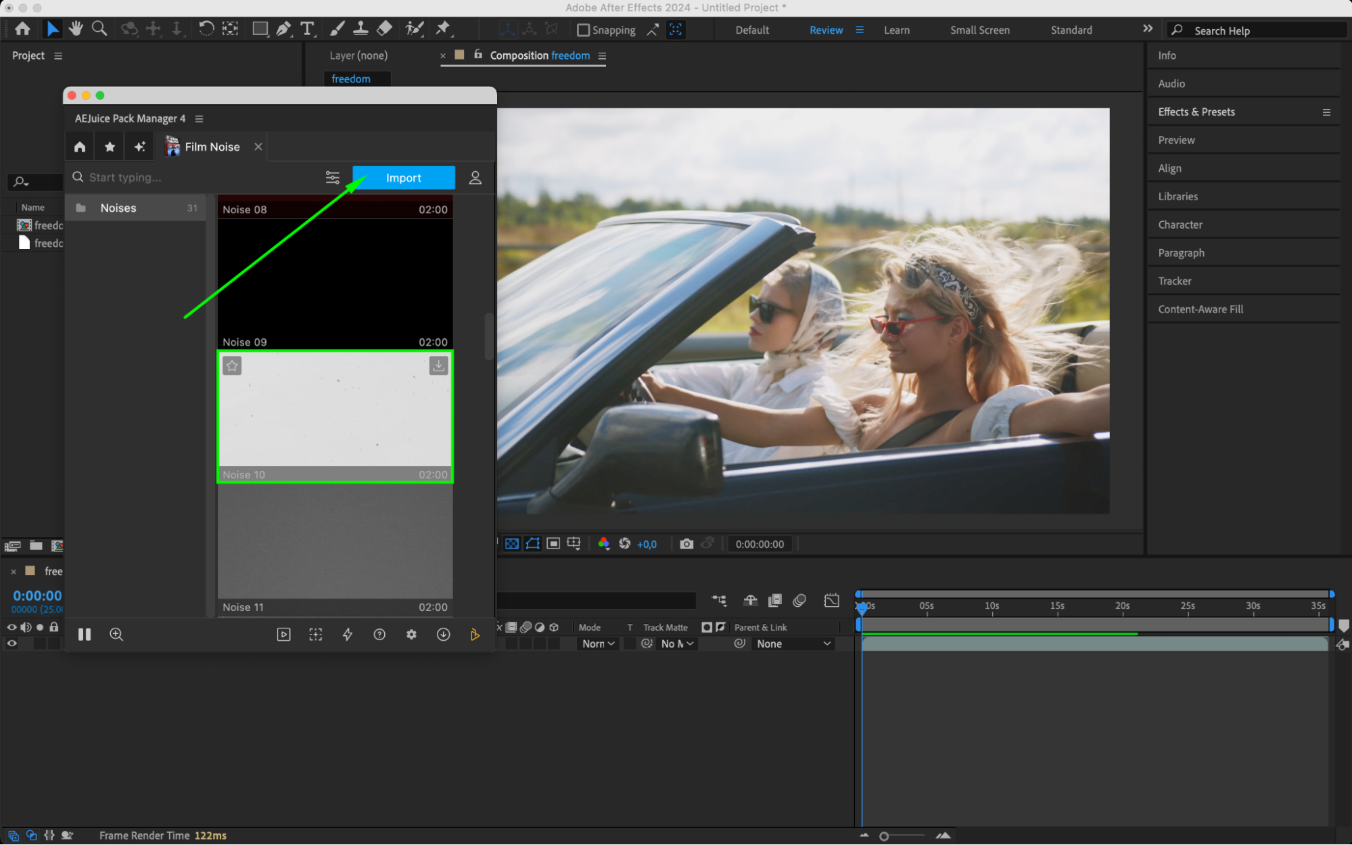Click the snapshot camera icon
This screenshot has width=1352, height=845.
pos(686,544)
